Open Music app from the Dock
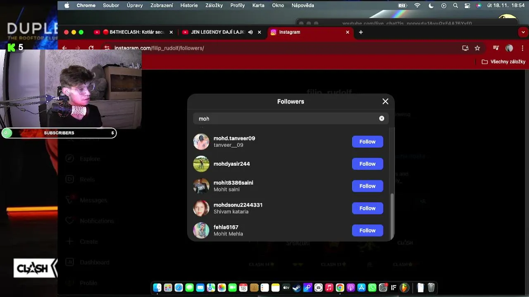529x297 pixels. (329, 288)
